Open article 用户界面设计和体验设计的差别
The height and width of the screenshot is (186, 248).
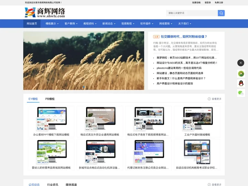coord(175,83)
